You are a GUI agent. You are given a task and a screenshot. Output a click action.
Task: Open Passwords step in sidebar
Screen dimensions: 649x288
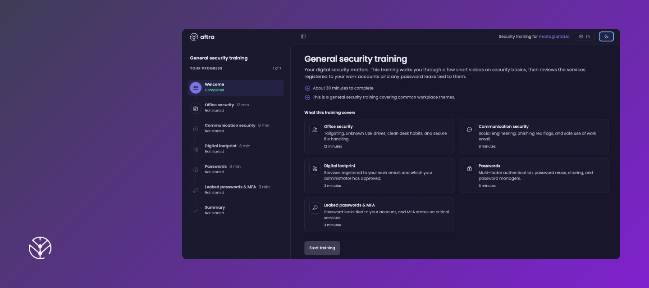pyautogui.click(x=236, y=169)
